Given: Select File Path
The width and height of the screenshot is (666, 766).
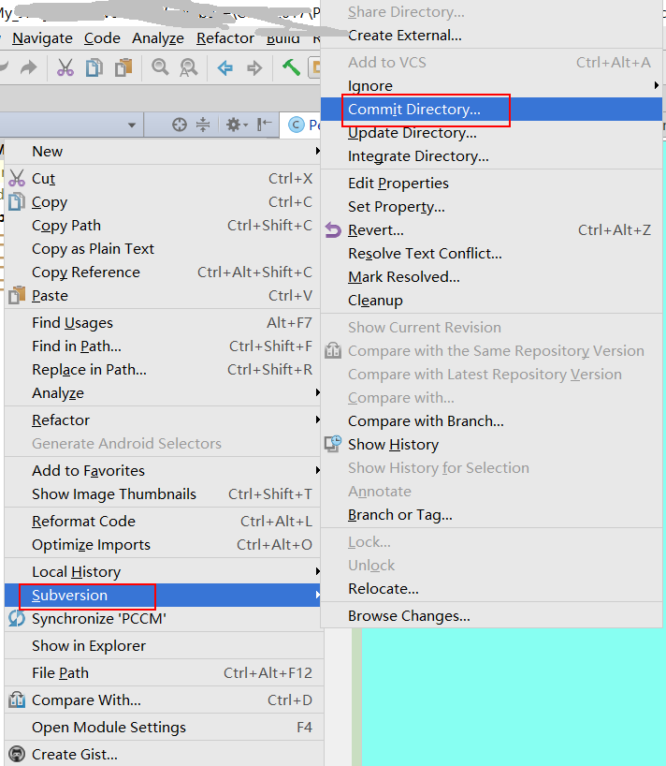Looking at the screenshot, I should [163, 673].
